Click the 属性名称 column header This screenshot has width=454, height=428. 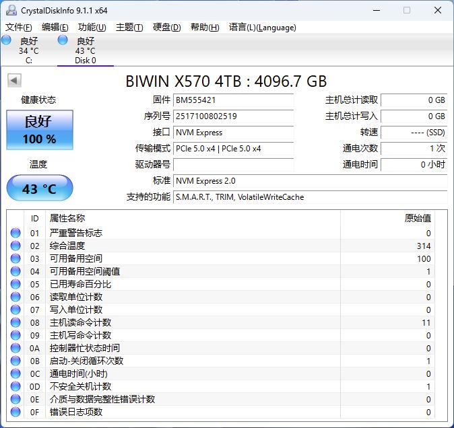(x=193, y=218)
